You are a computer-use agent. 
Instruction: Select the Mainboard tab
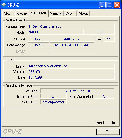38,13
